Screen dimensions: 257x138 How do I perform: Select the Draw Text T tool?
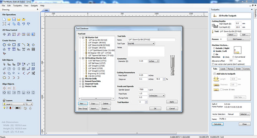pyautogui.click(x=9, y=49)
